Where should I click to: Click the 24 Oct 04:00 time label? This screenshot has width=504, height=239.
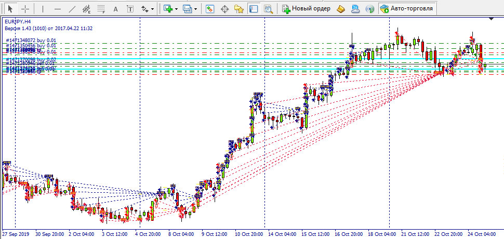coord(482,234)
